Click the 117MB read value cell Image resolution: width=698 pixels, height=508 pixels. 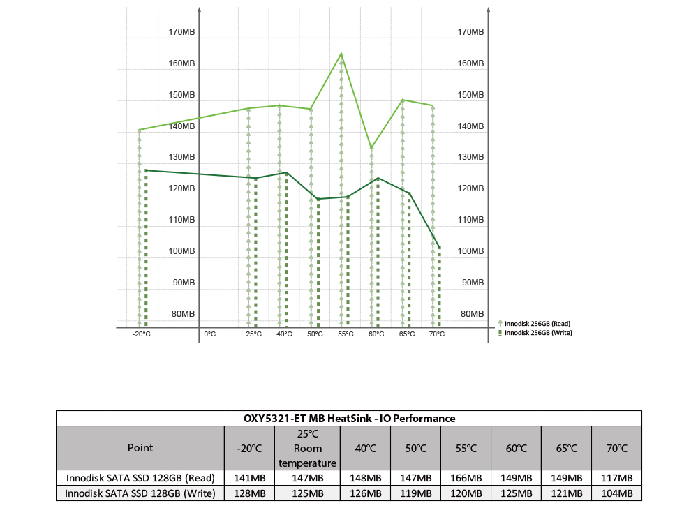617,478
